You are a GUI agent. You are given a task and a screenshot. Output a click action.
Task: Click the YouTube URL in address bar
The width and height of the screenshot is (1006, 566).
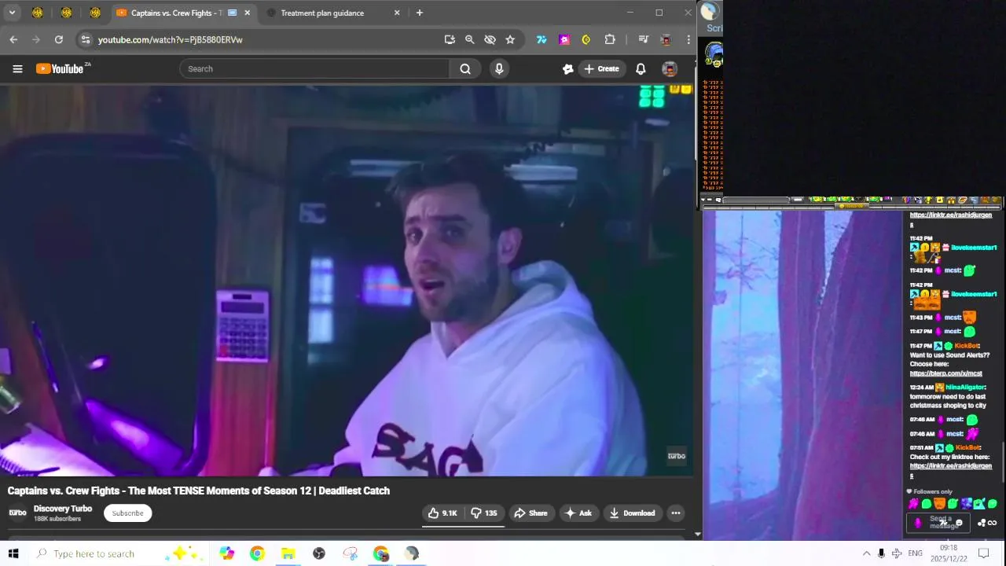tap(170, 39)
